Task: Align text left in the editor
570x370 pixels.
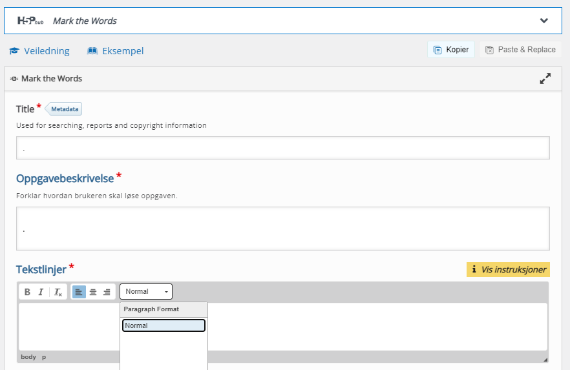Action: pyautogui.click(x=79, y=292)
